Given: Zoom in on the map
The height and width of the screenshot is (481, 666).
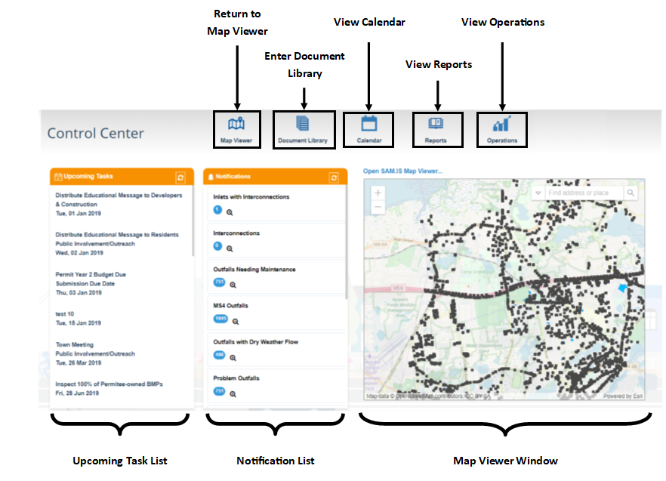Looking at the screenshot, I should [x=378, y=193].
